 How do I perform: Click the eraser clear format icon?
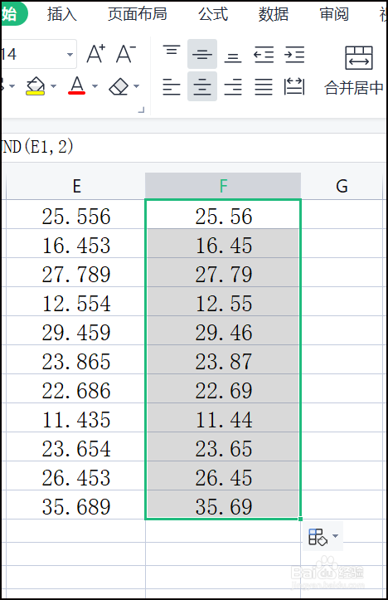[x=119, y=86]
